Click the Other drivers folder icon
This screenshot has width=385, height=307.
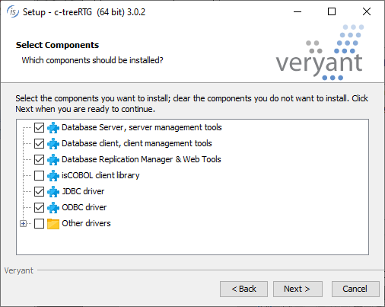[53, 224]
